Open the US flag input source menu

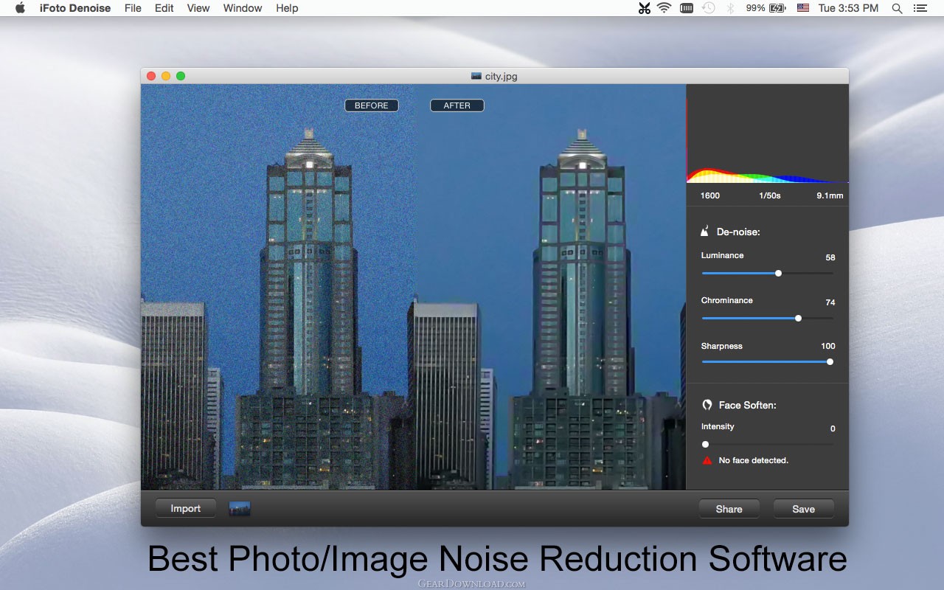point(803,8)
